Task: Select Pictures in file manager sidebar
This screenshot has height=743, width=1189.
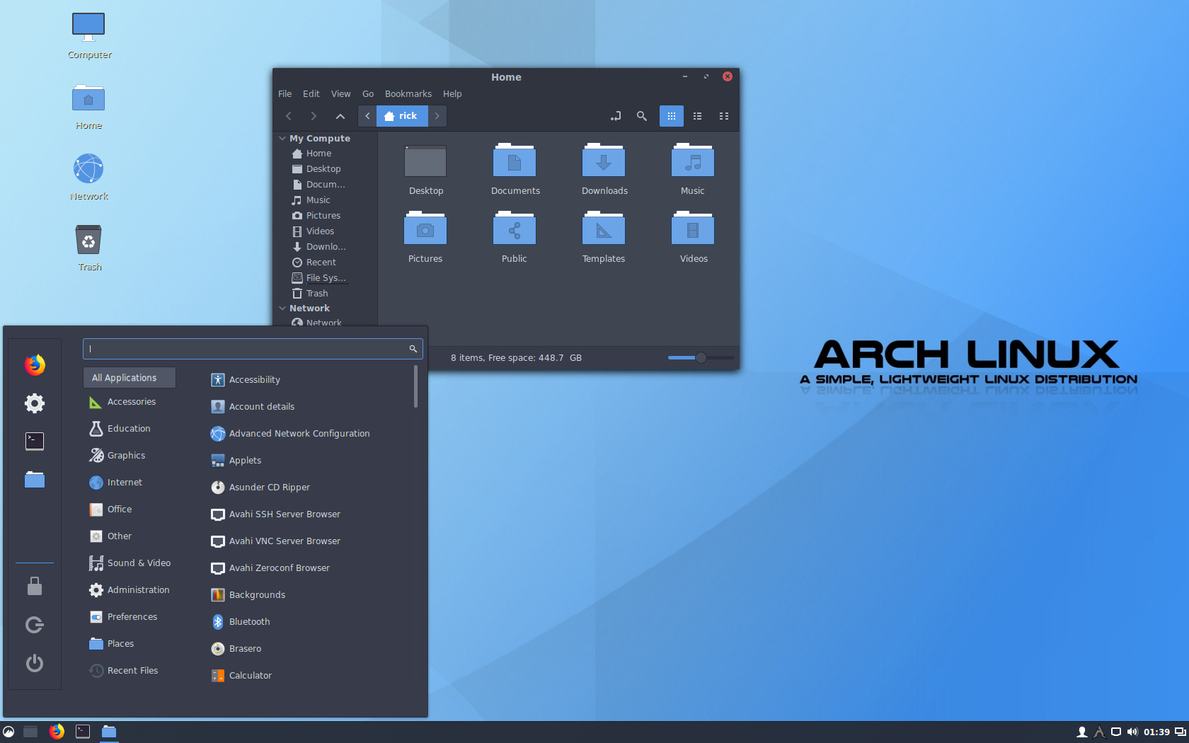Action: tap(326, 216)
